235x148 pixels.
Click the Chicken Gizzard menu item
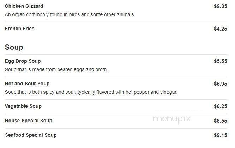click(24, 6)
